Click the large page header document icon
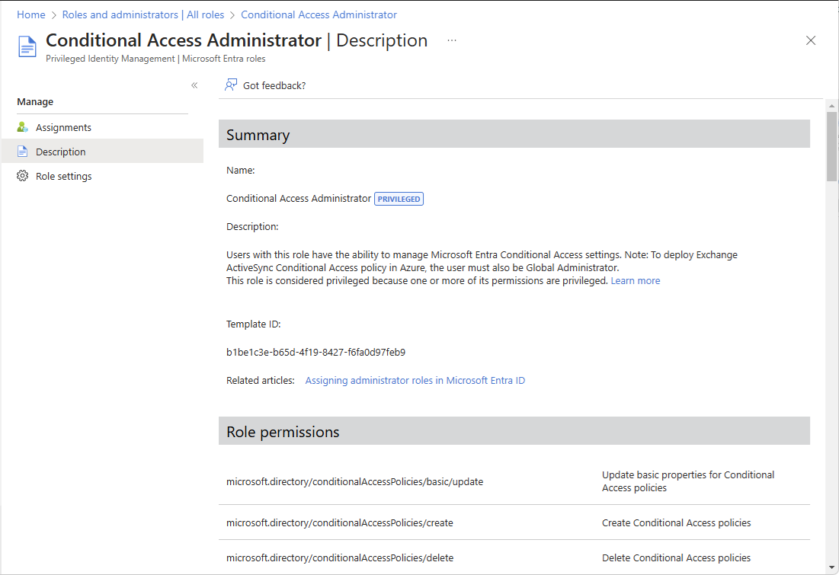The image size is (839, 575). [x=27, y=46]
